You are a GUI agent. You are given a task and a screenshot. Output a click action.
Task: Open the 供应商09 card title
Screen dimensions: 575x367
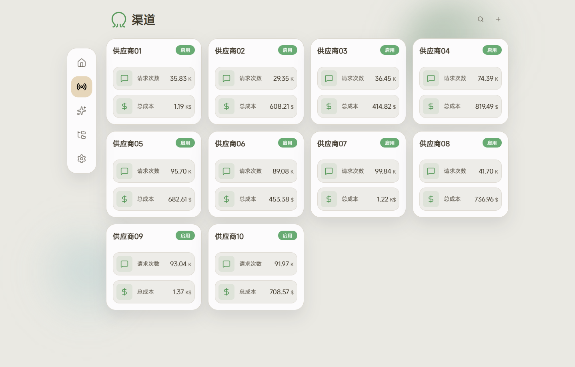[x=128, y=236]
